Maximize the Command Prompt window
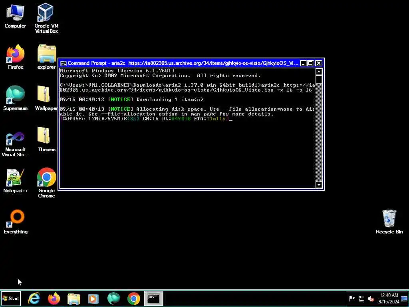The image size is (409, 307). pyautogui.click(x=310, y=63)
